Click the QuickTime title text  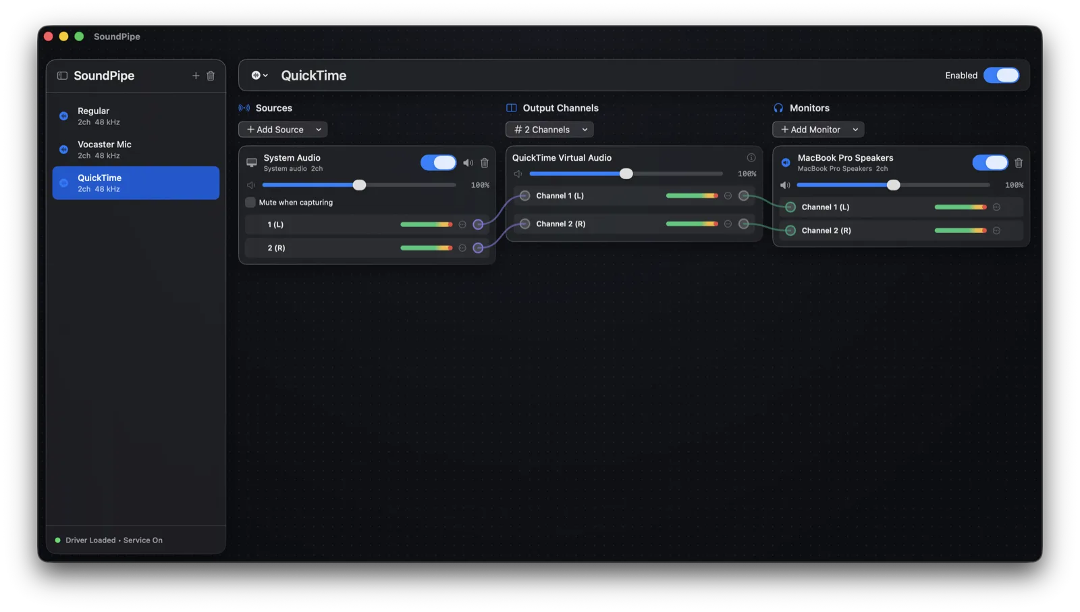[314, 76]
